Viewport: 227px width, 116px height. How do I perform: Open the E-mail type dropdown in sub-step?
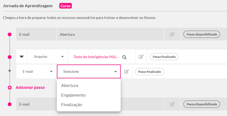click(36, 71)
